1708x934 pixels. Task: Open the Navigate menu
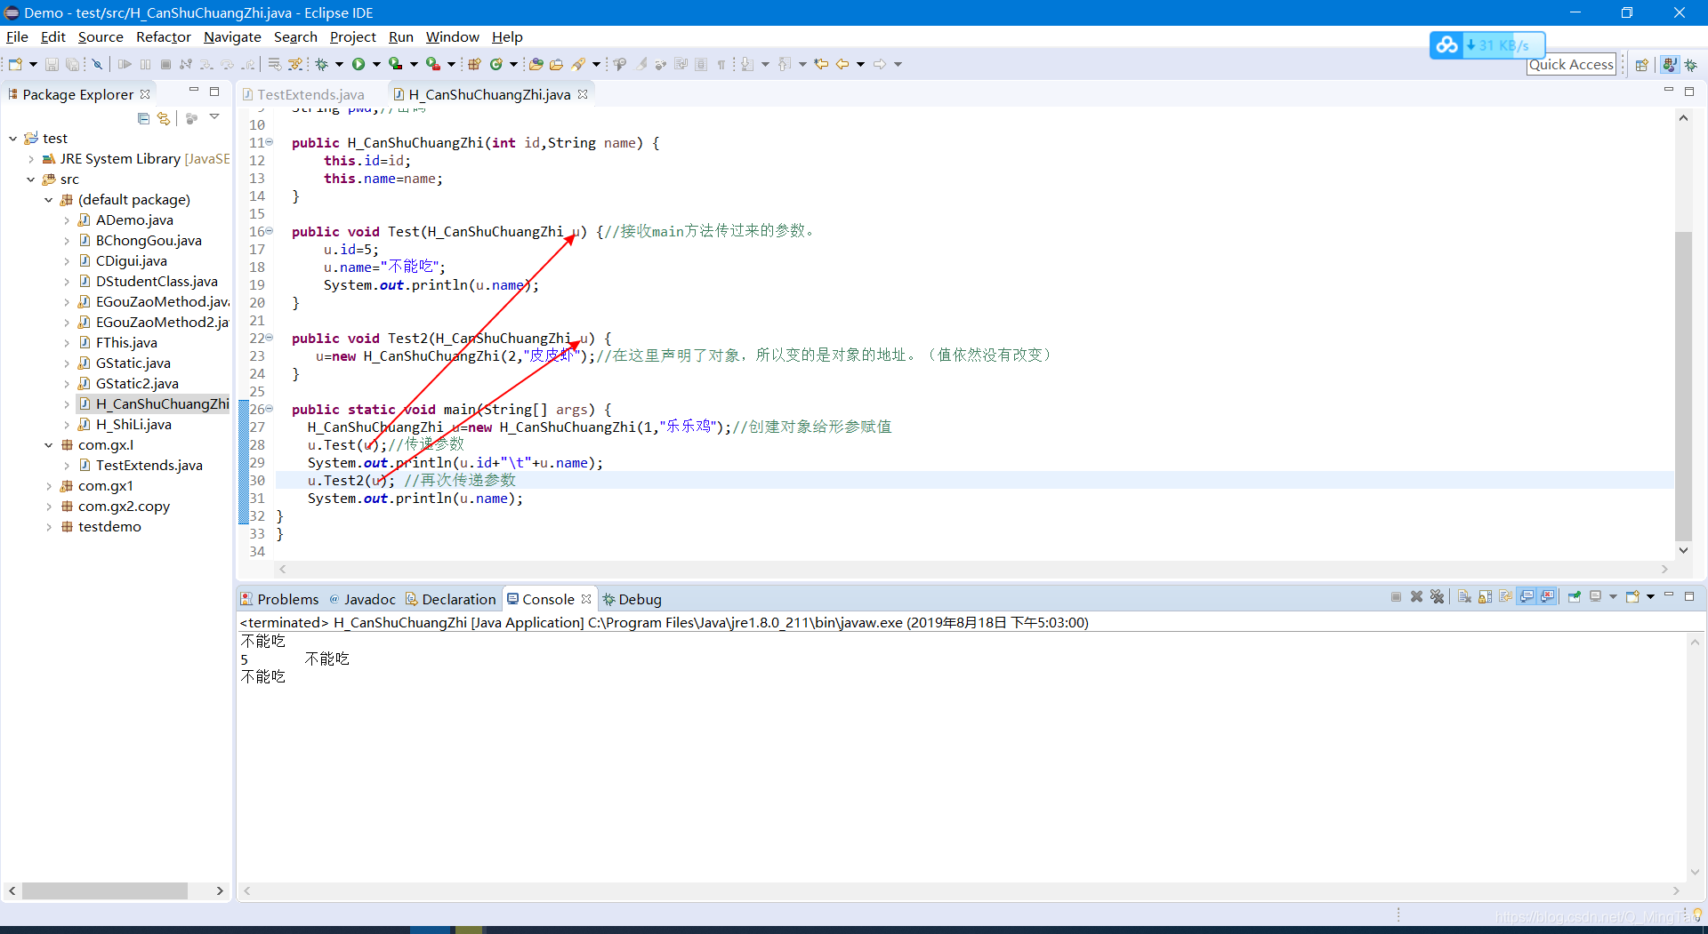pos(232,37)
